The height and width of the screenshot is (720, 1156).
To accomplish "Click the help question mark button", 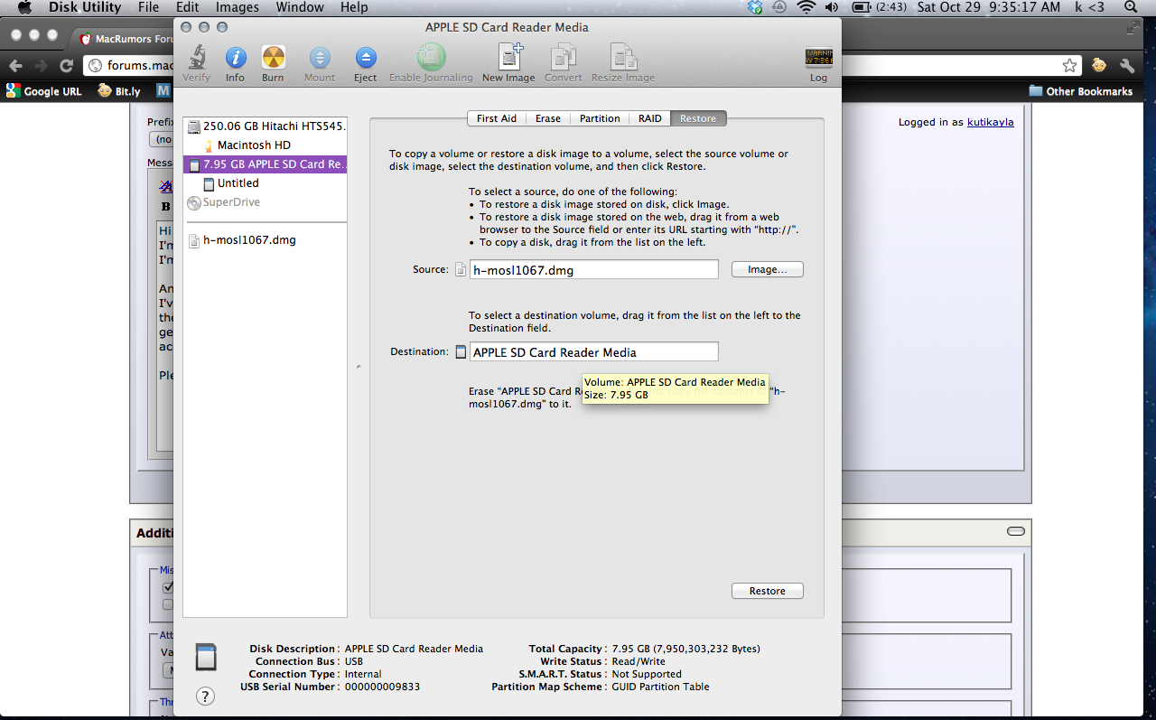I will coord(205,696).
